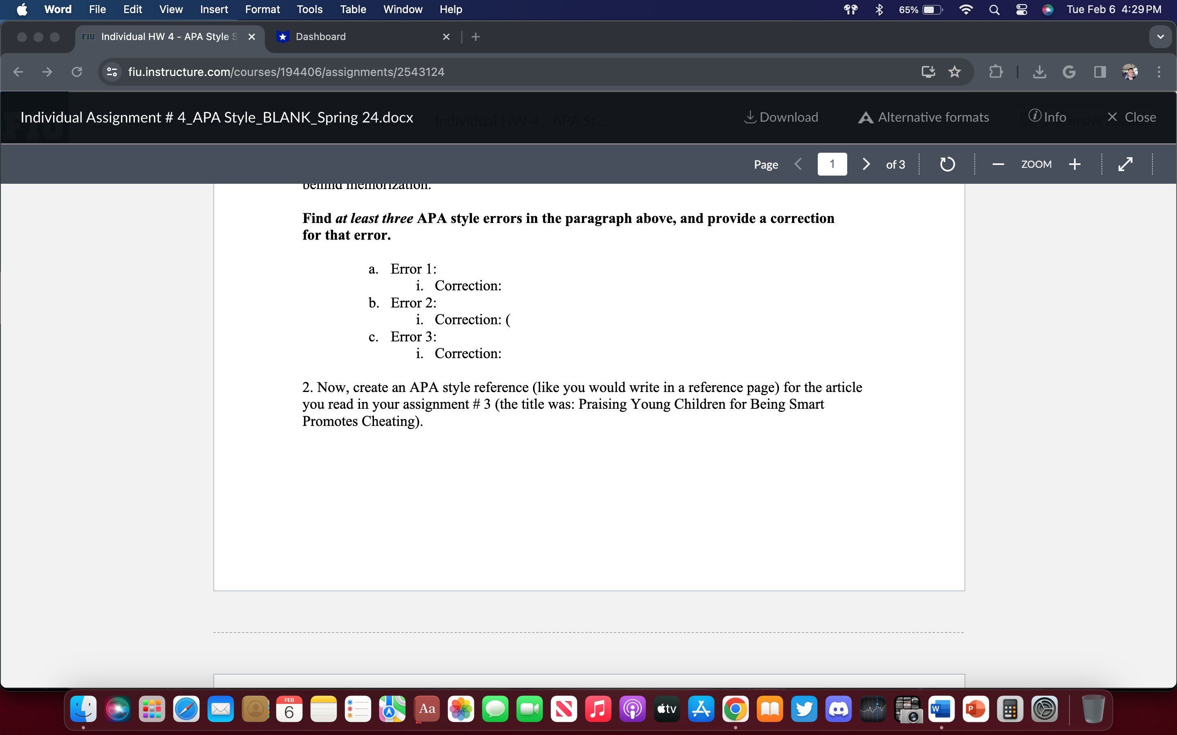Open the Chrome three-dot menu

(x=1159, y=72)
